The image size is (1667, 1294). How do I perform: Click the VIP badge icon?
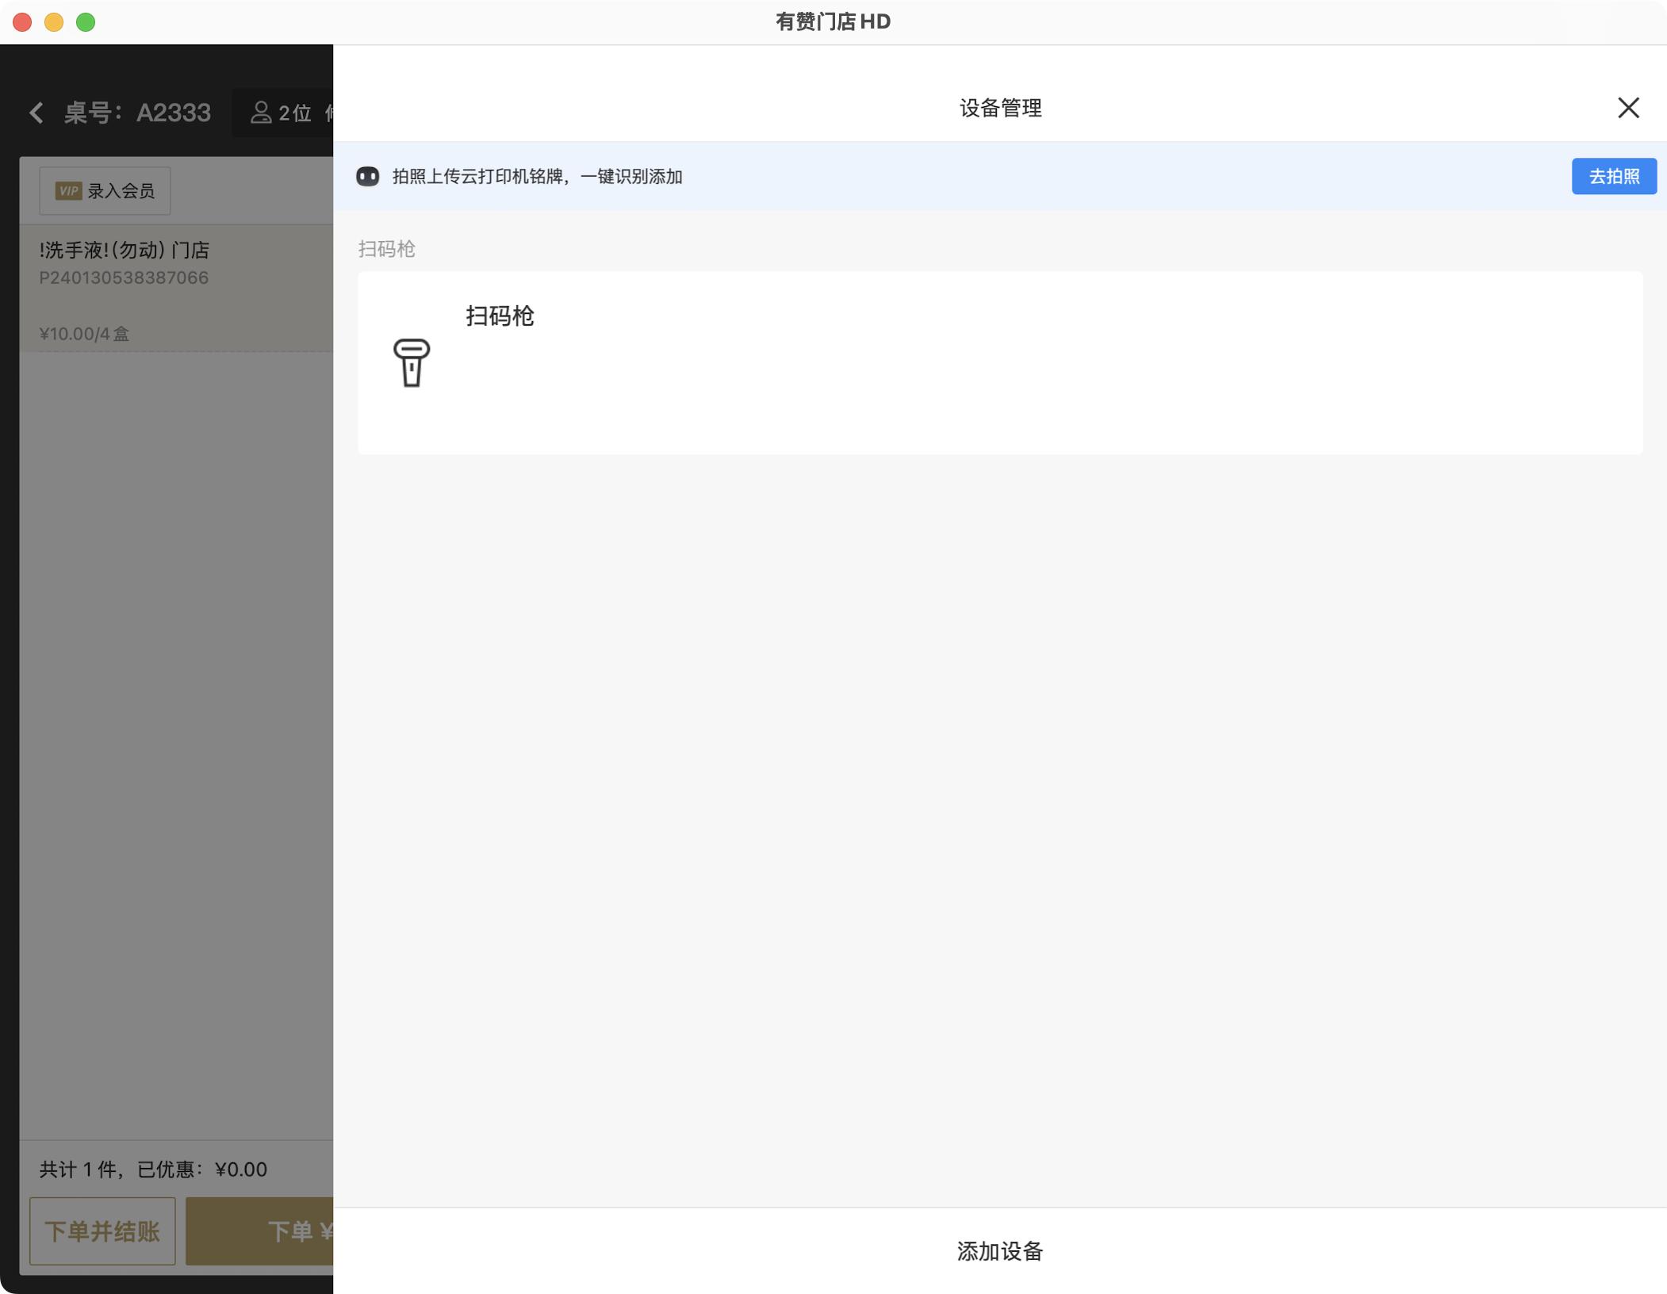(68, 191)
